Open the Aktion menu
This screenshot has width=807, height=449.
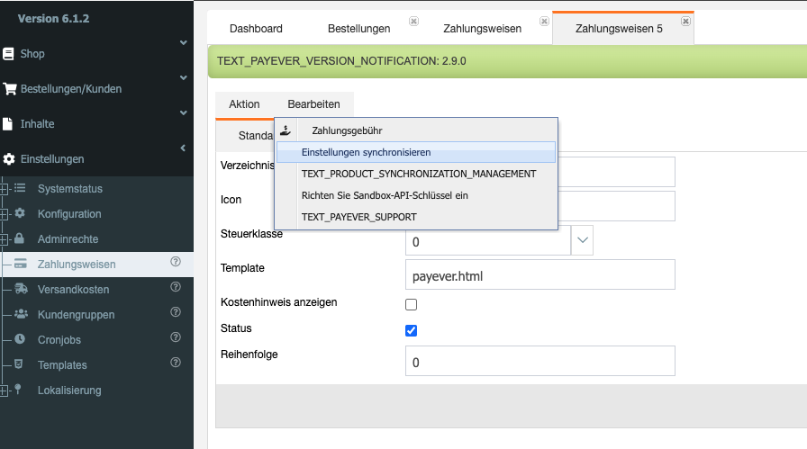click(244, 104)
